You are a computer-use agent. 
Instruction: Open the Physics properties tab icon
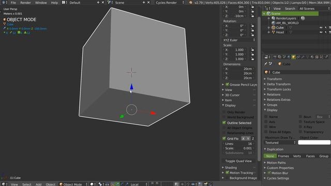click(326, 57)
